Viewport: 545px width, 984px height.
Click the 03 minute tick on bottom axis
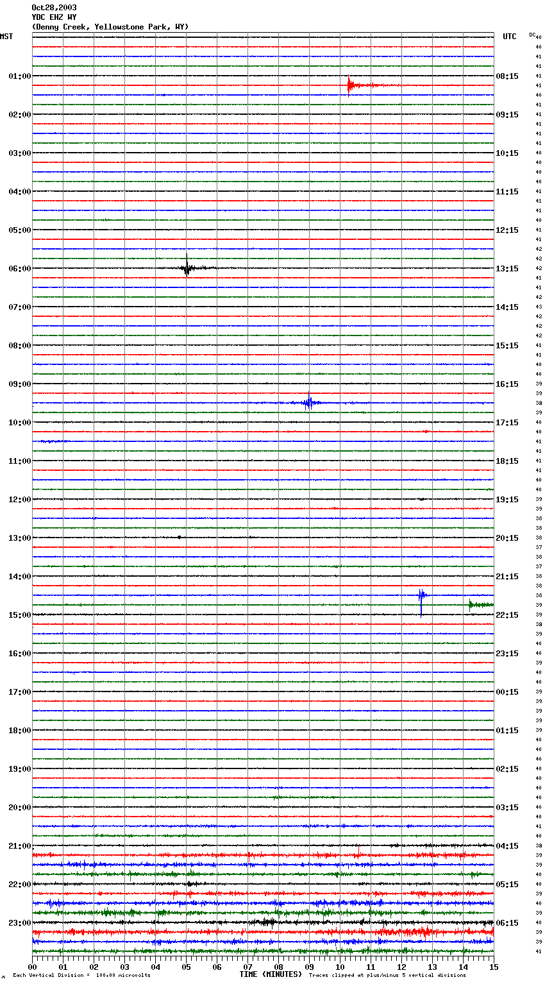(125, 967)
